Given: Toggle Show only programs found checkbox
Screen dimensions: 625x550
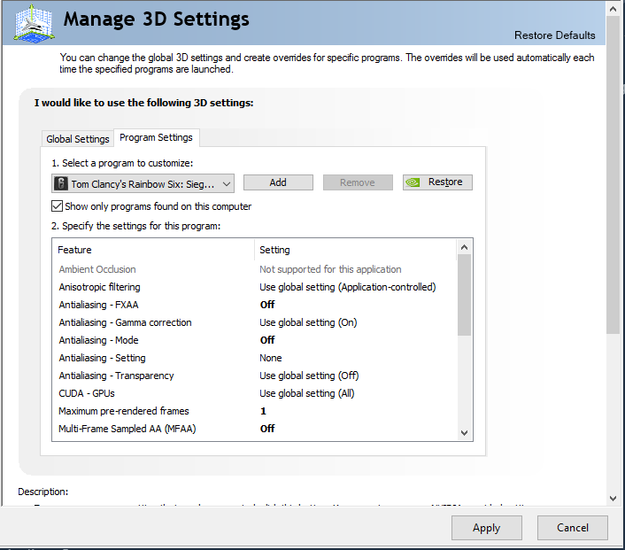Looking at the screenshot, I should (x=58, y=206).
